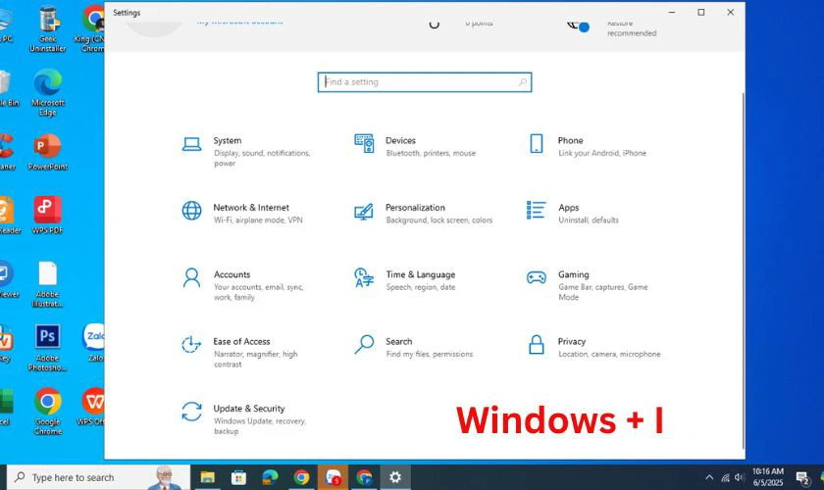Open the Apps list icon
Image resolution: width=824 pixels, height=490 pixels.
(x=536, y=210)
